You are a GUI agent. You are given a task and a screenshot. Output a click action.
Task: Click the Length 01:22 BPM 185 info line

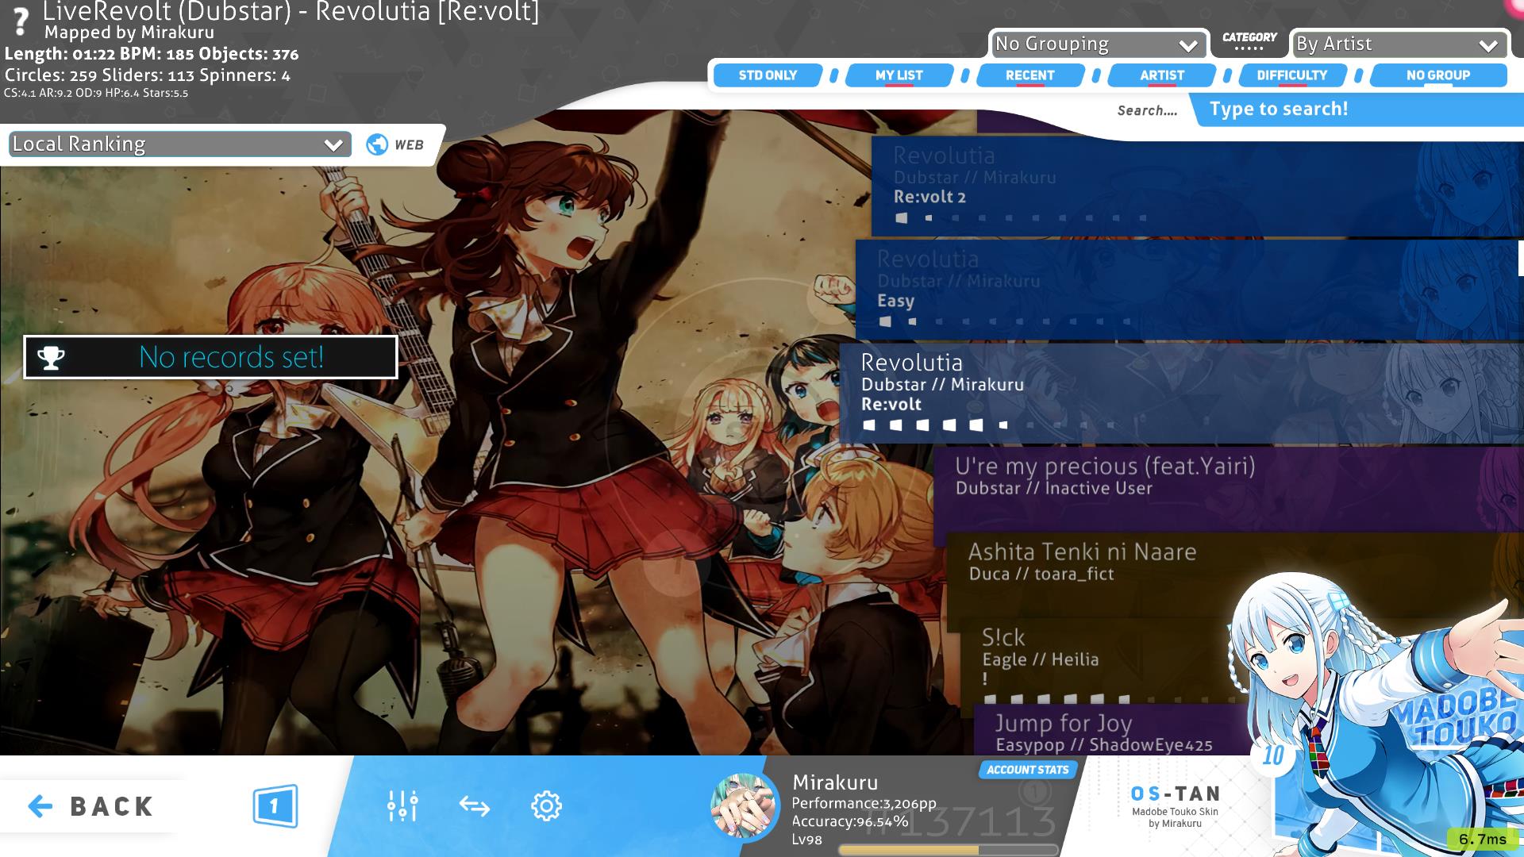point(152,54)
